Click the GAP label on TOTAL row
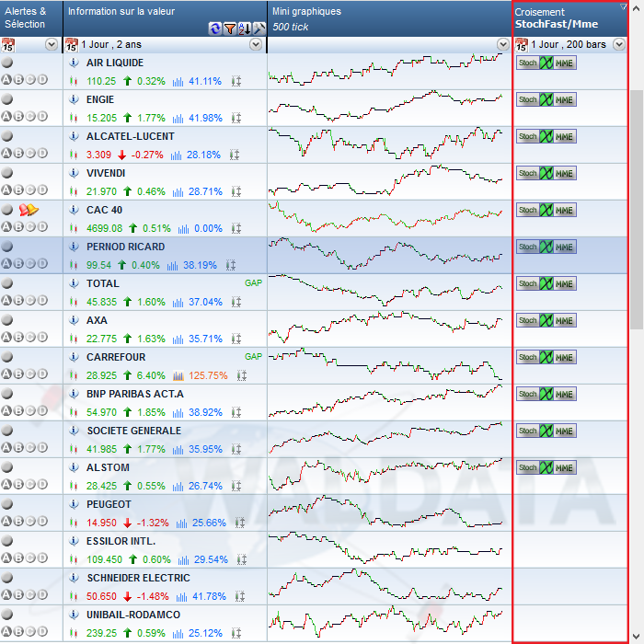Image resolution: width=644 pixels, height=644 pixels. coord(253,283)
